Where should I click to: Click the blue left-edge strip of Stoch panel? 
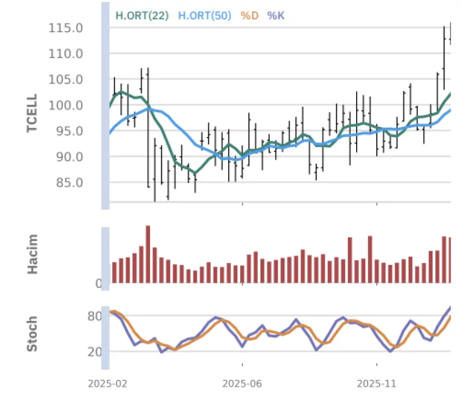105,337
